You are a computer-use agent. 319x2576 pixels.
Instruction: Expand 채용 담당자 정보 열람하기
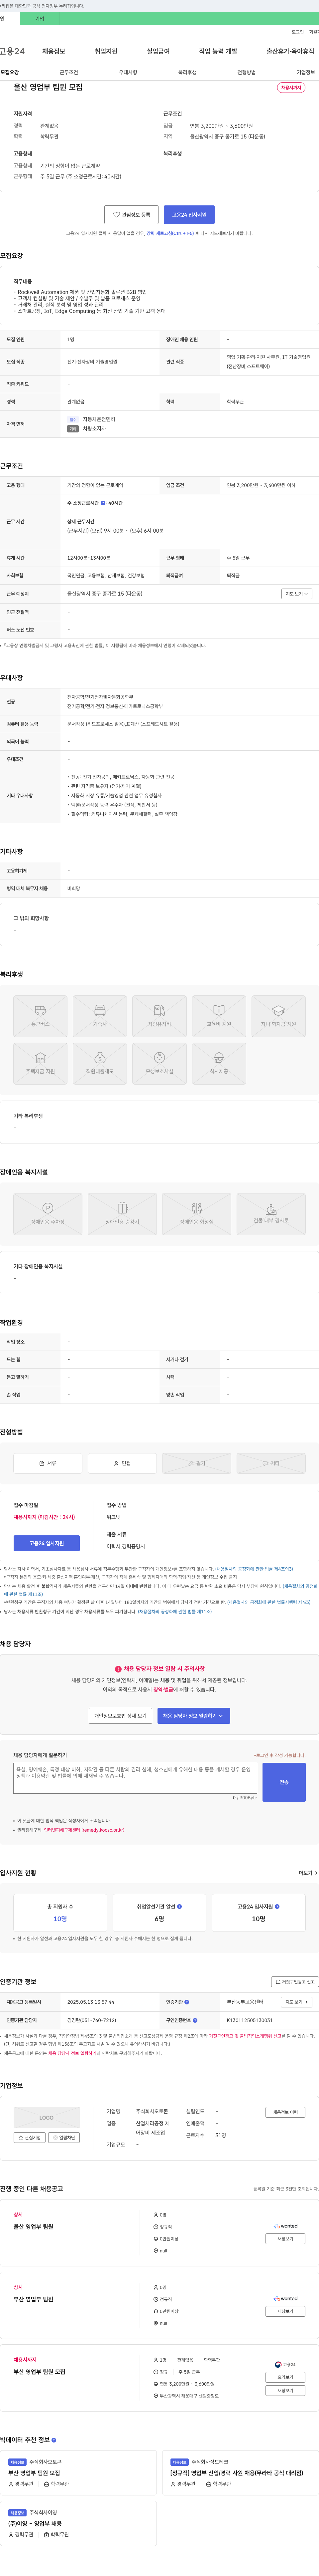pos(193,1716)
